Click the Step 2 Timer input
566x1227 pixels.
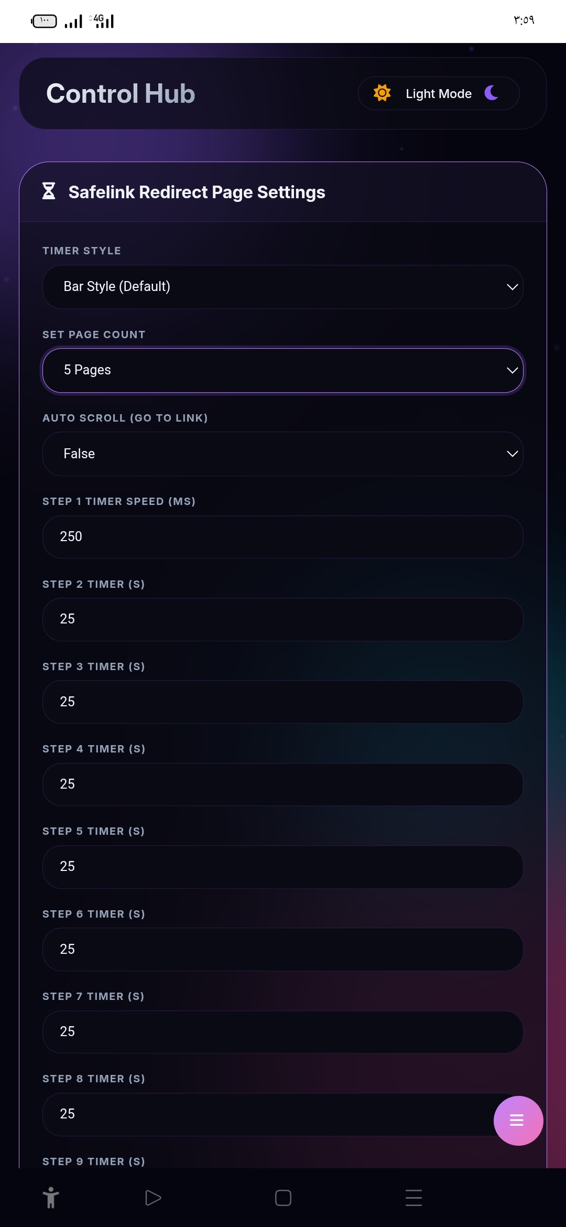(x=283, y=619)
